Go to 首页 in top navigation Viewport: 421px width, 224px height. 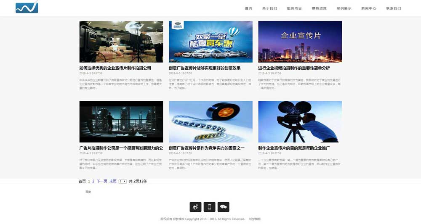(249, 8)
